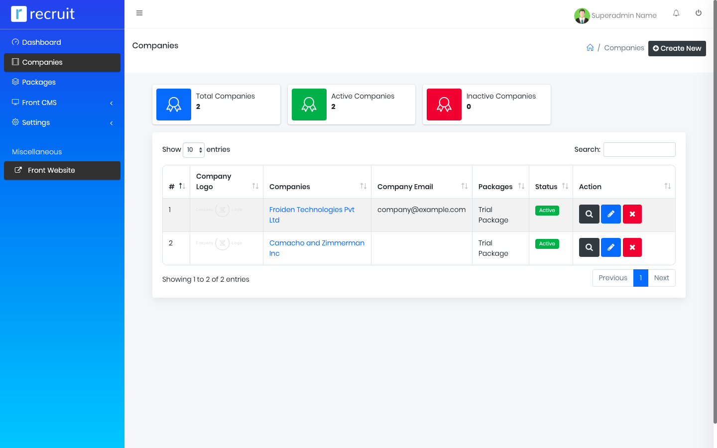Delete Camacho and Zimmerman company

(632, 247)
